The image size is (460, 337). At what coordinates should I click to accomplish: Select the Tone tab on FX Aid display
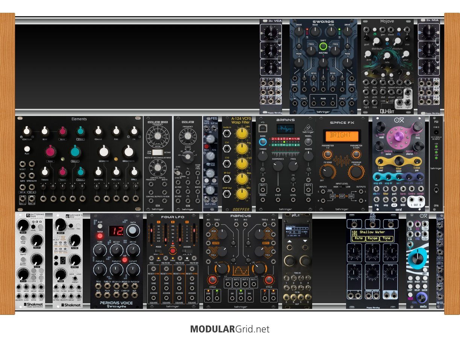(x=386, y=238)
